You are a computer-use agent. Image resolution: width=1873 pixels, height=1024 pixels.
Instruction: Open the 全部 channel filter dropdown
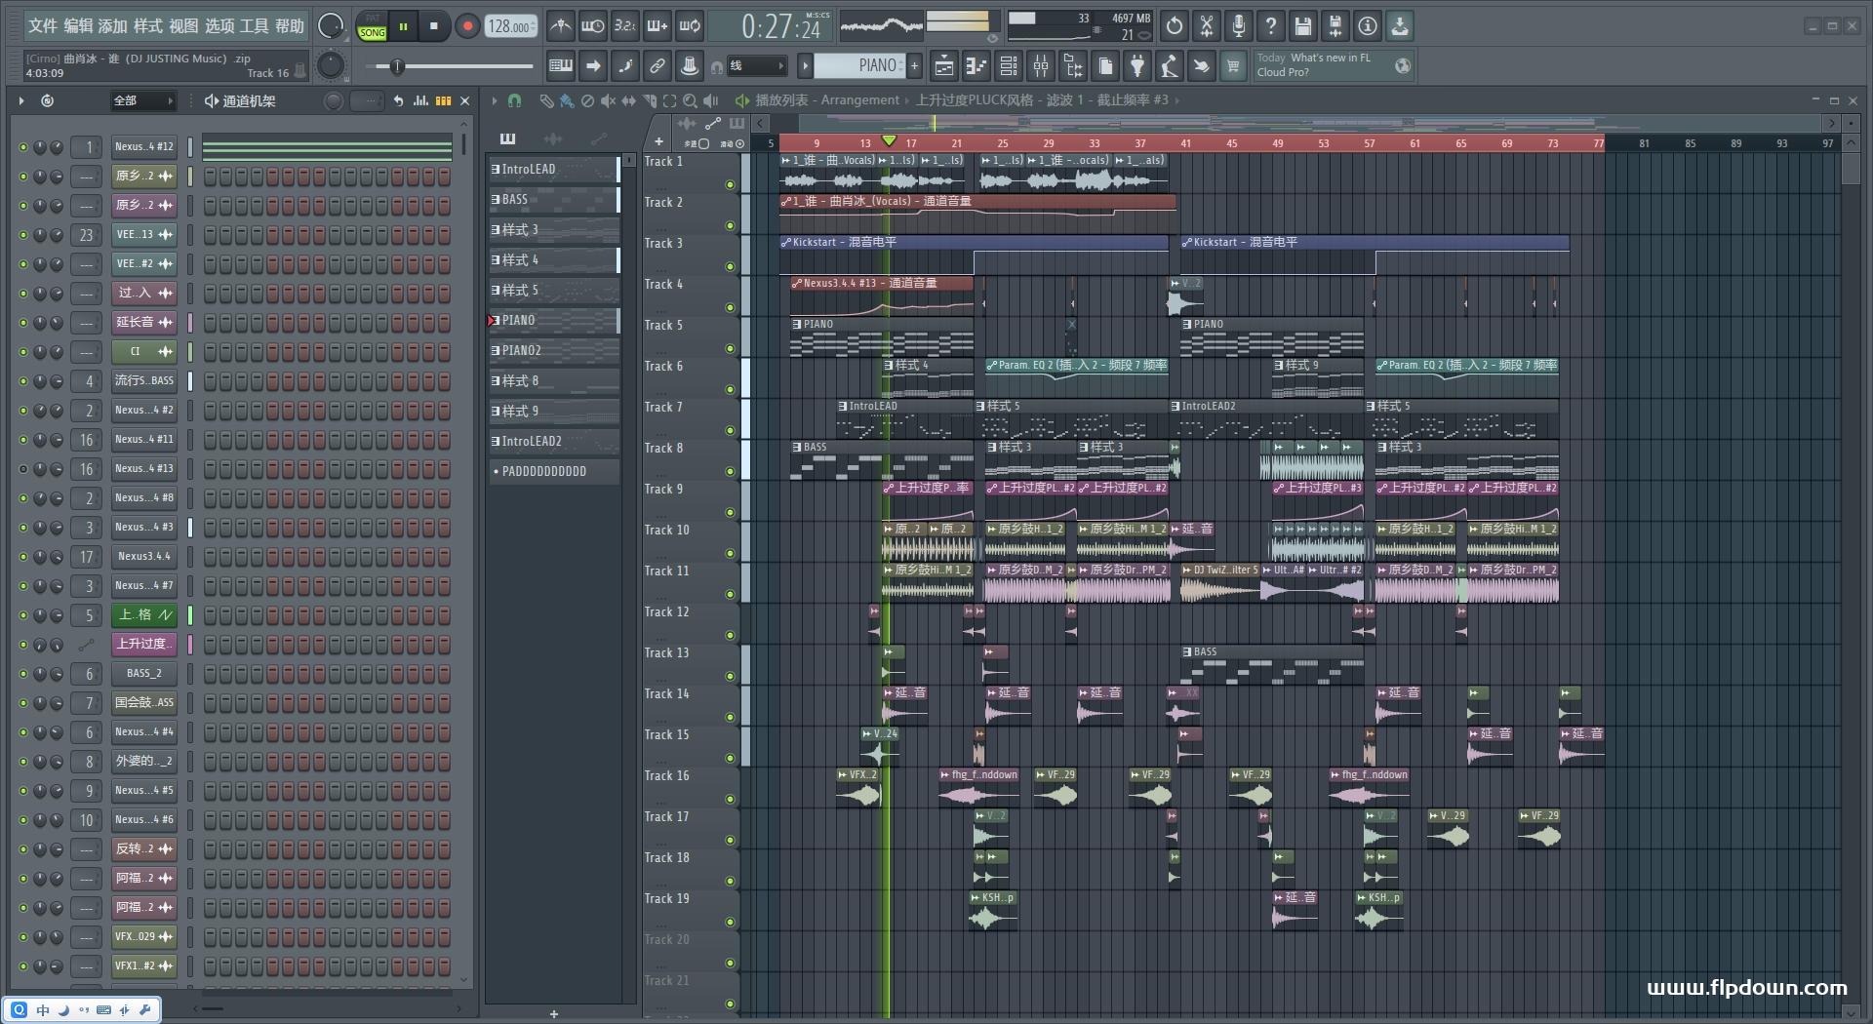coord(142,100)
